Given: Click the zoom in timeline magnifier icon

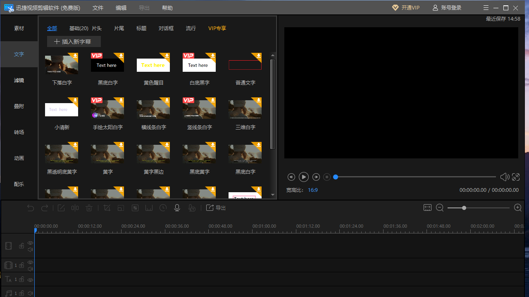Looking at the screenshot, I should coord(517,208).
